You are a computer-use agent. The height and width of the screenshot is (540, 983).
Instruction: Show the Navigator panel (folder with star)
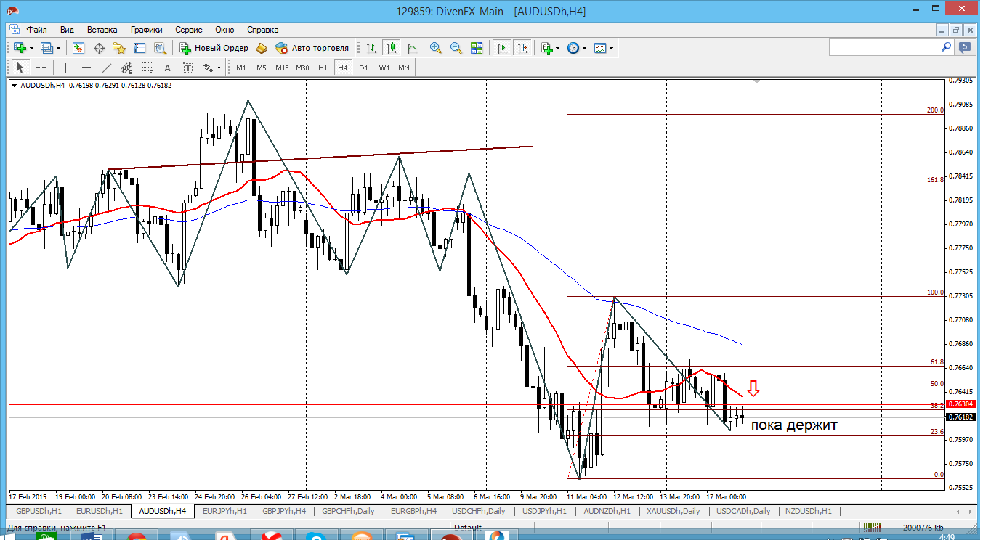(119, 48)
